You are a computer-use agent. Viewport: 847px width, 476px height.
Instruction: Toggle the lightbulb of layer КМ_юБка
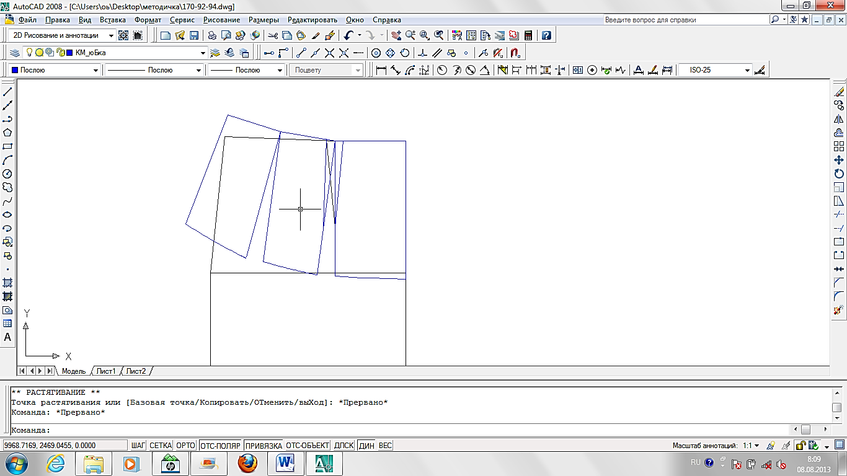(x=29, y=53)
